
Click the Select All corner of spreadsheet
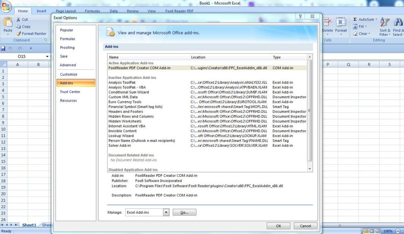click(x=3, y=64)
